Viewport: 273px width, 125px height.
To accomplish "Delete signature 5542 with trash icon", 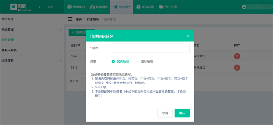I will (x=237, y=56).
